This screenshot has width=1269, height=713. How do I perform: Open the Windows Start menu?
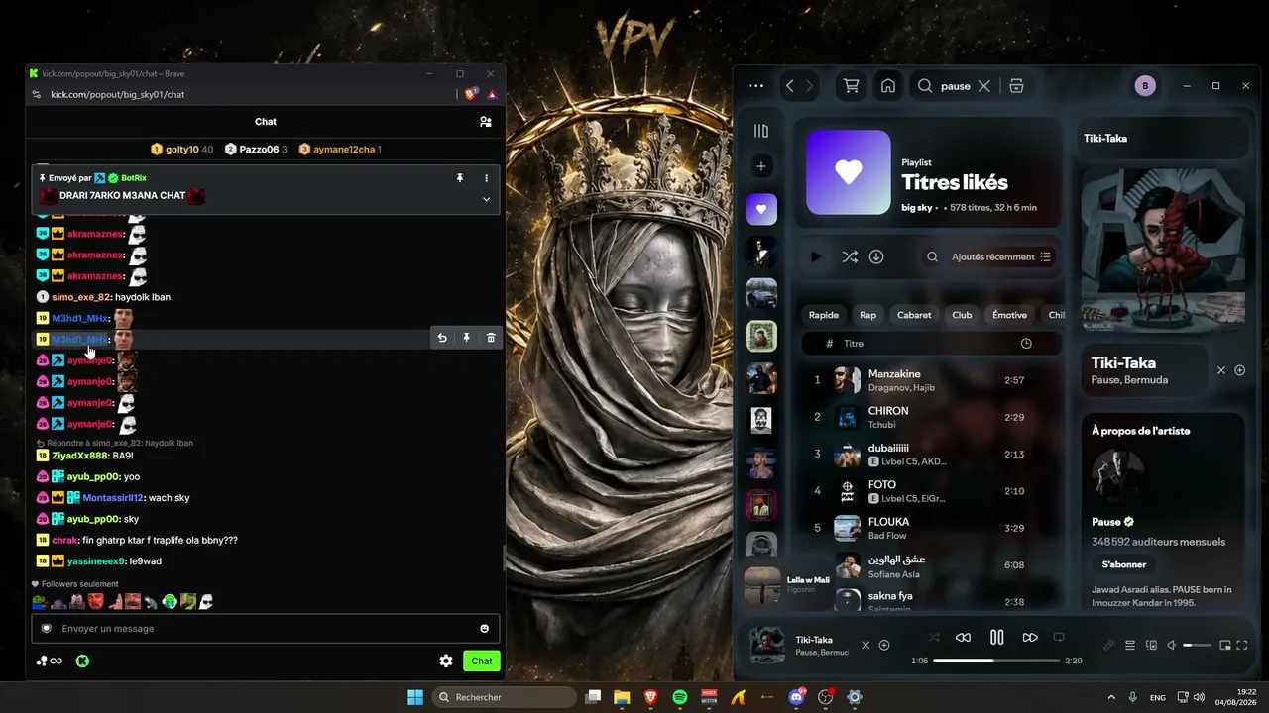pyautogui.click(x=415, y=697)
